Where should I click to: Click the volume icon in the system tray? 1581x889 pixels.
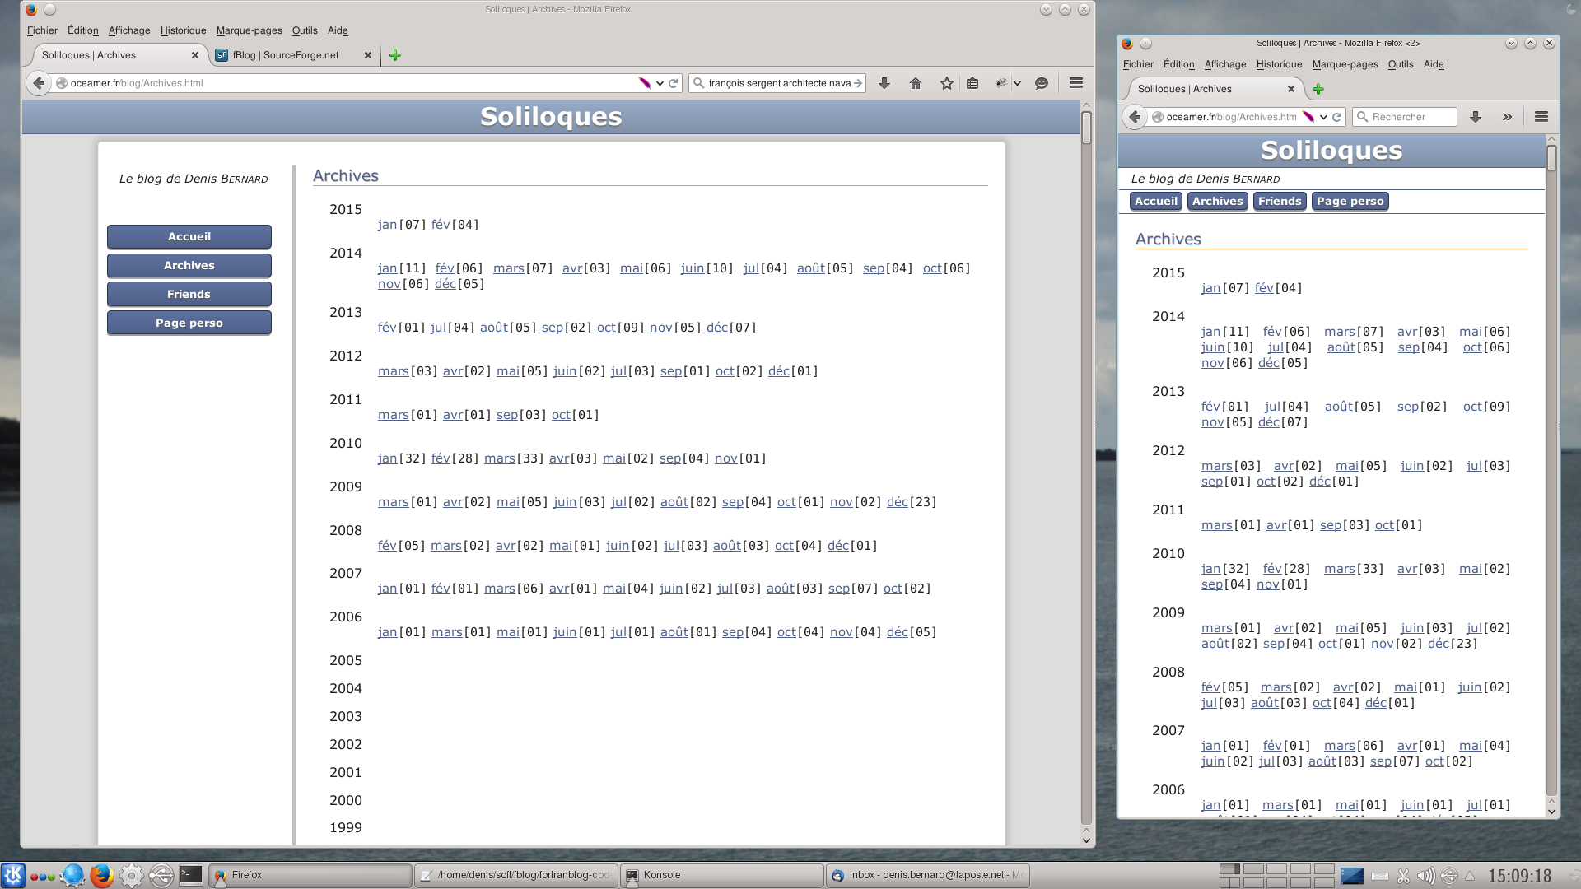click(1425, 875)
